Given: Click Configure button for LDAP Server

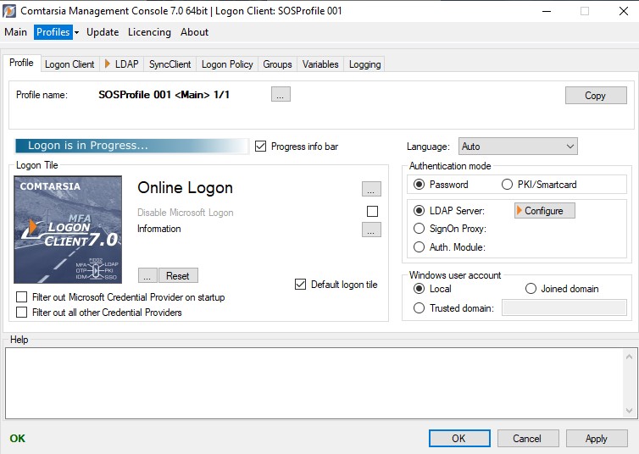Looking at the screenshot, I should (544, 210).
